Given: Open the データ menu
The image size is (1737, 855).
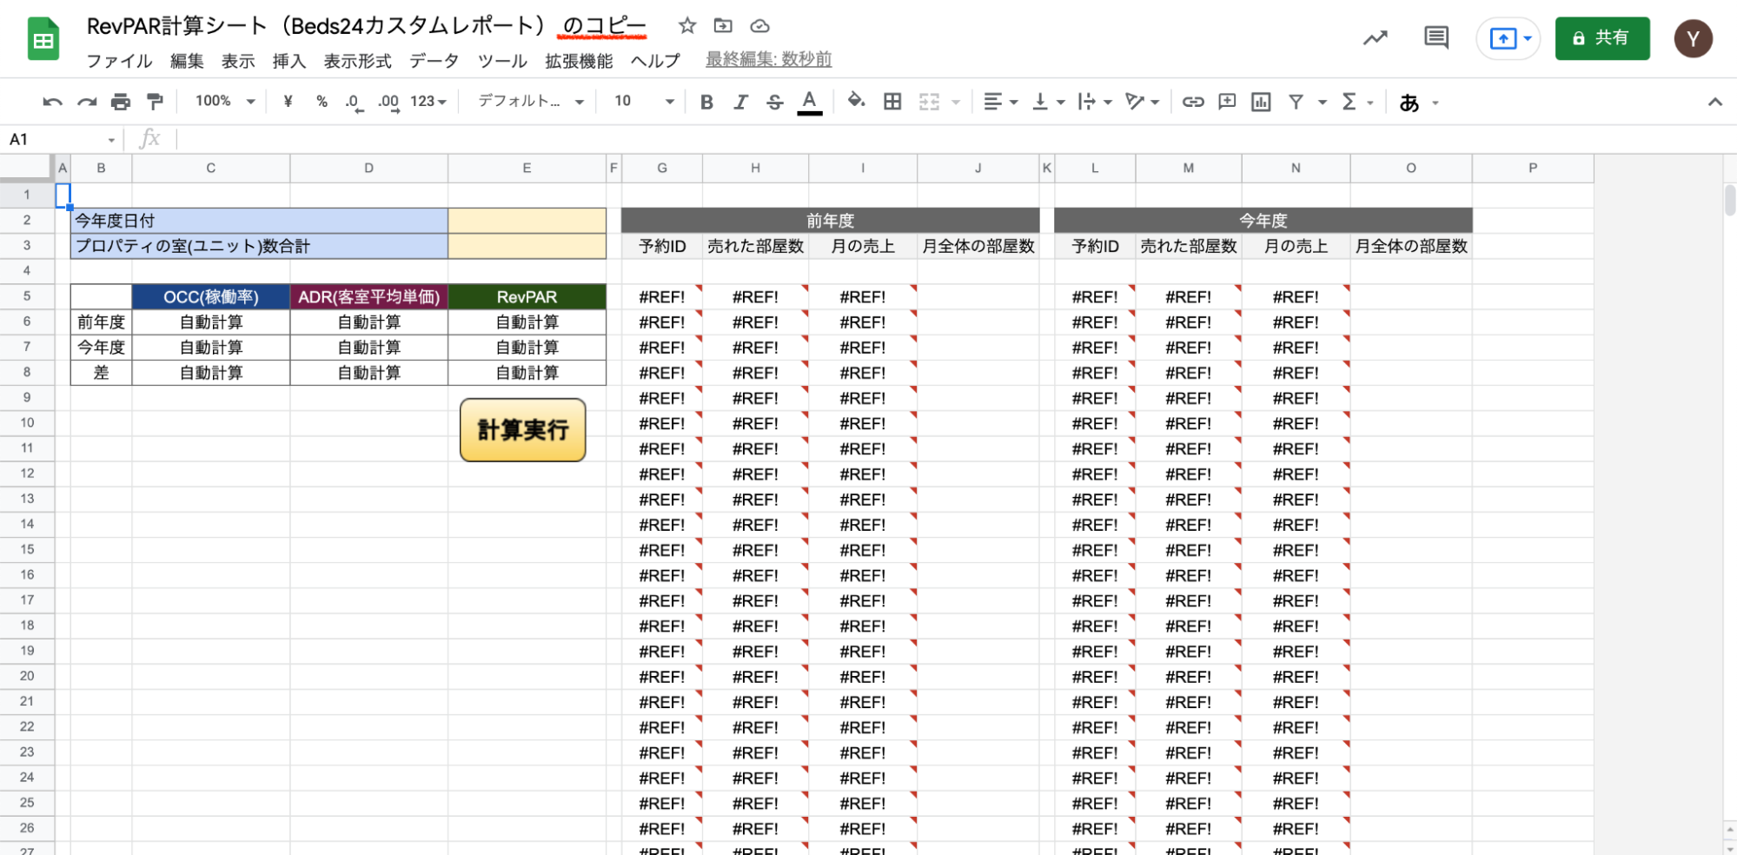Looking at the screenshot, I should (x=434, y=61).
